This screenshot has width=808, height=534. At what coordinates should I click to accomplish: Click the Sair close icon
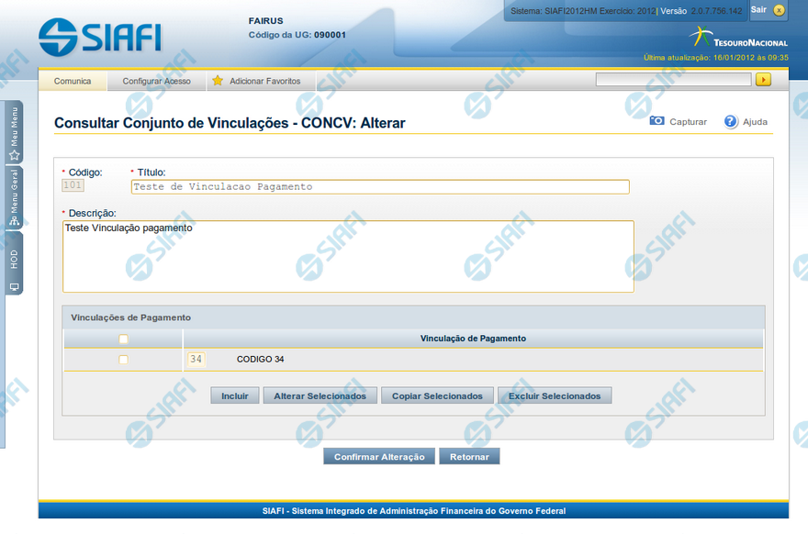click(x=780, y=10)
